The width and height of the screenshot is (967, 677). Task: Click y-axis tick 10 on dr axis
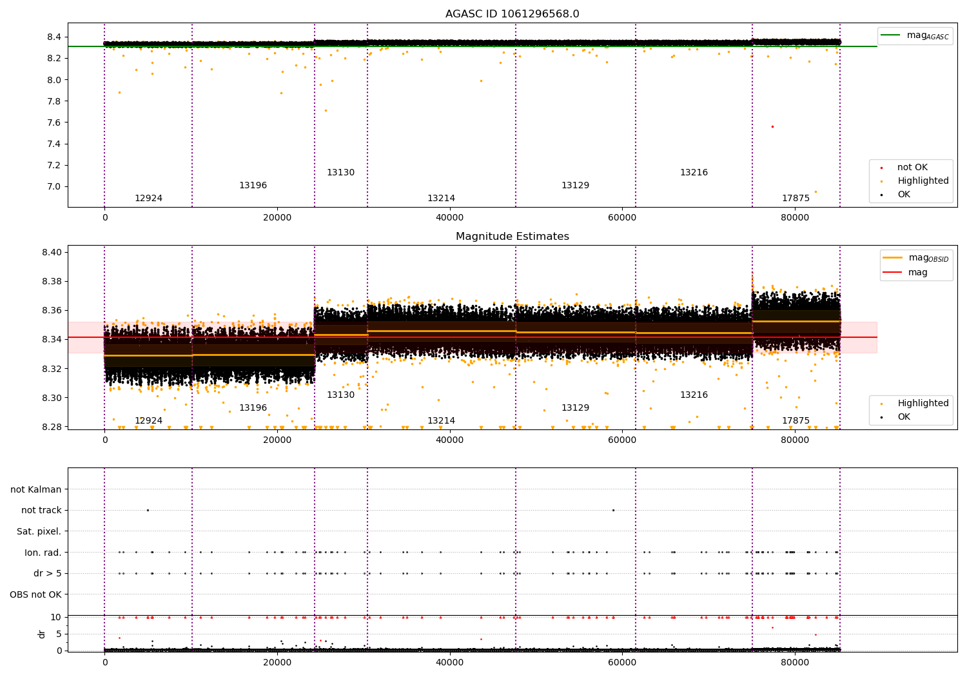click(56, 617)
